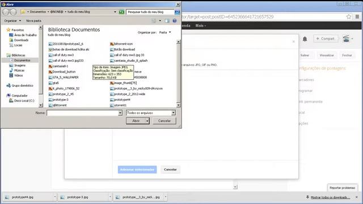Select file call of duty mw3.jpg333
363x204 pixels.
[x=66, y=61]
